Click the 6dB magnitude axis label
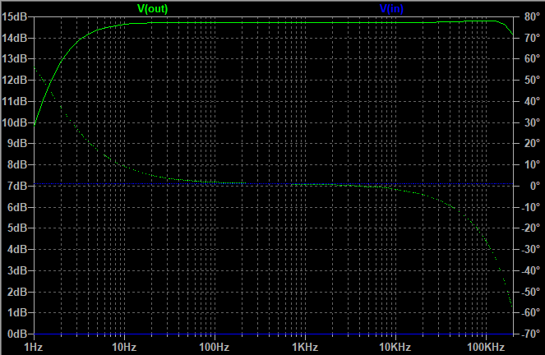545x355 pixels. [x=17, y=207]
